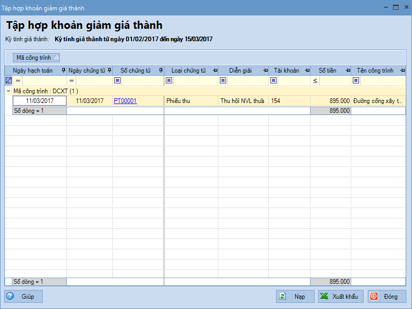Click the pin icon on Ngày hạch toán column

coord(63,71)
